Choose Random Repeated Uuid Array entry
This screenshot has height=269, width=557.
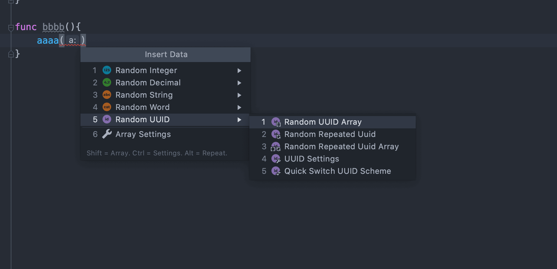click(341, 146)
